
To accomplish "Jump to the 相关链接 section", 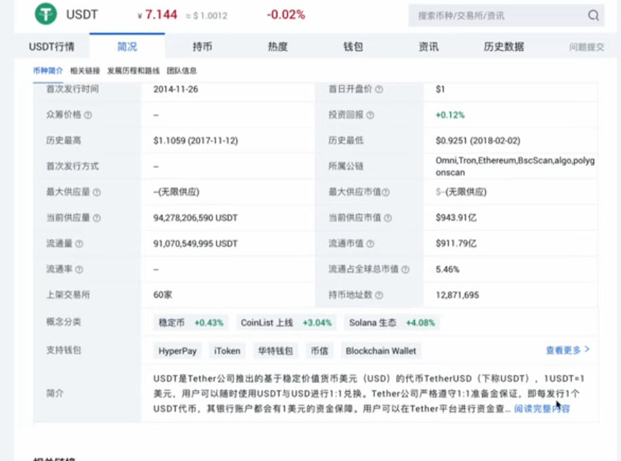I will point(85,71).
